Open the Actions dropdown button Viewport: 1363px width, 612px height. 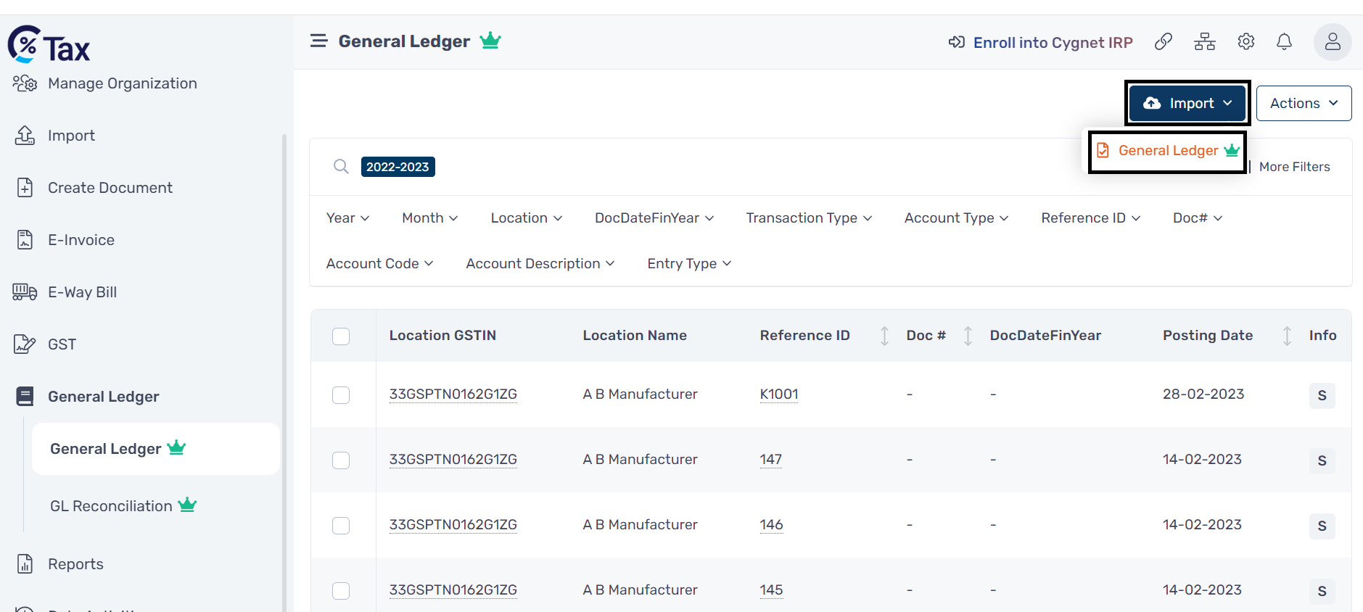(x=1304, y=103)
